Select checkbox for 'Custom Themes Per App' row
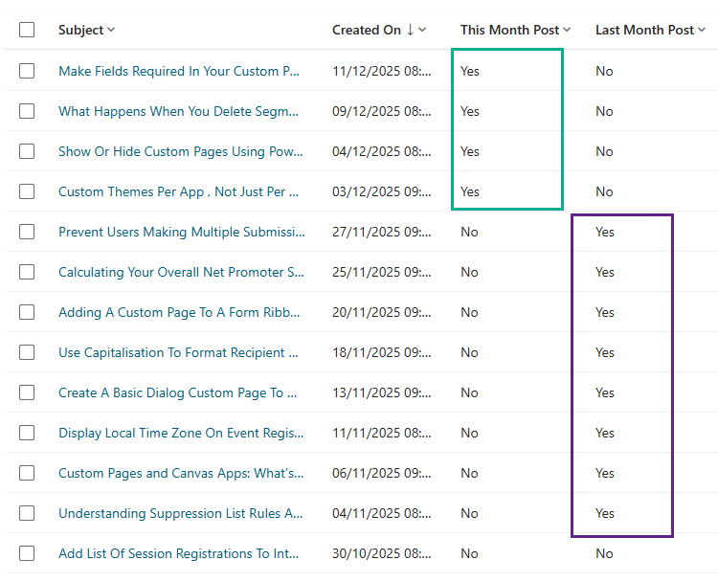 pyautogui.click(x=27, y=191)
